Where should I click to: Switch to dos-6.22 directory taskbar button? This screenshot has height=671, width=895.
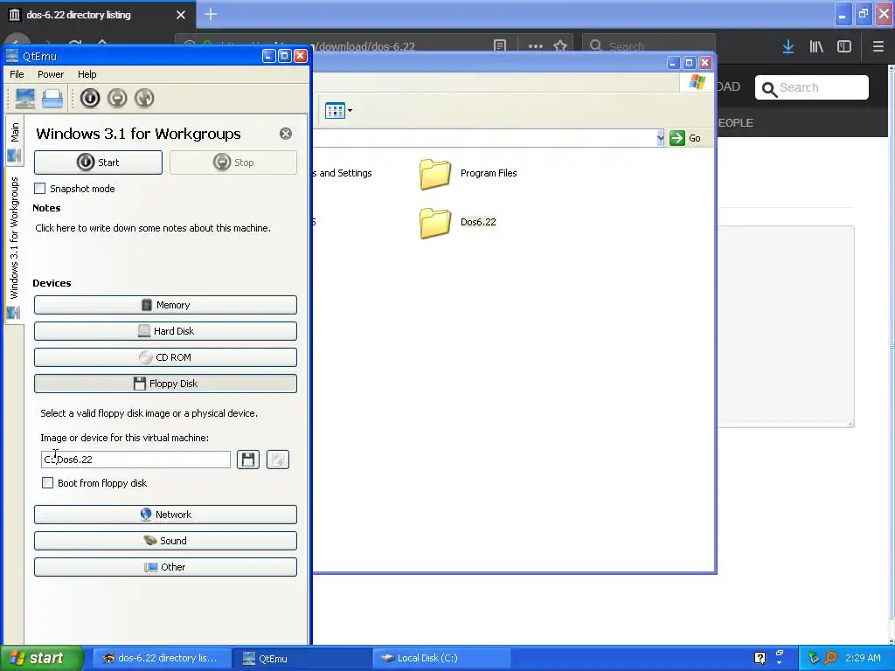point(162,659)
